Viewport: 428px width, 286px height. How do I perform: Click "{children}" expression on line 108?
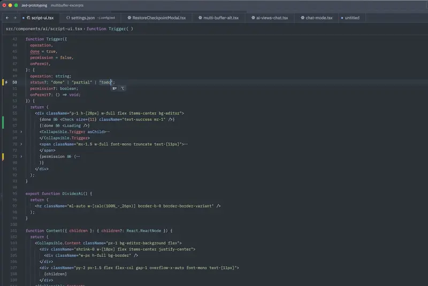point(56,274)
